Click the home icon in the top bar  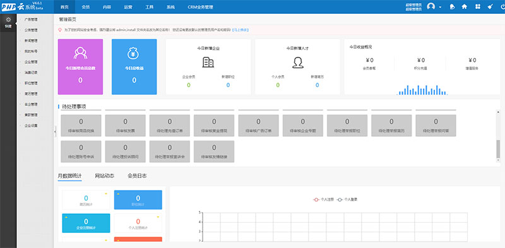tap(464, 7)
